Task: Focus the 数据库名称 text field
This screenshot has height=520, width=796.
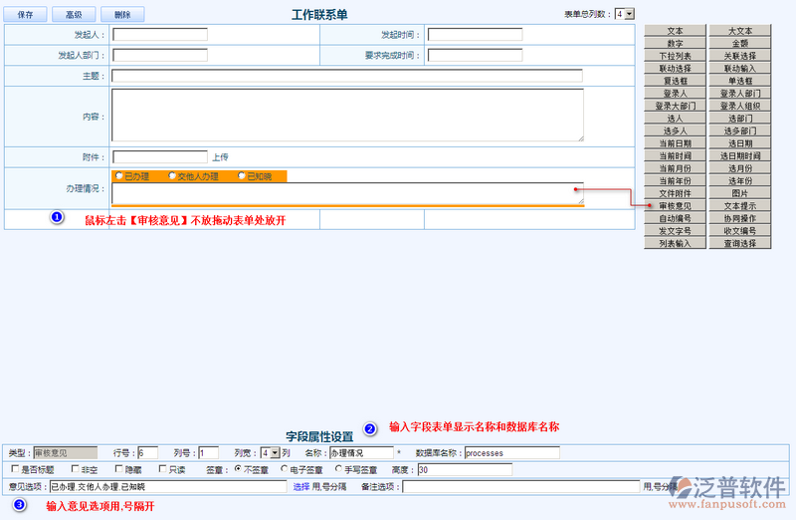Action: click(x=511, y=453)
